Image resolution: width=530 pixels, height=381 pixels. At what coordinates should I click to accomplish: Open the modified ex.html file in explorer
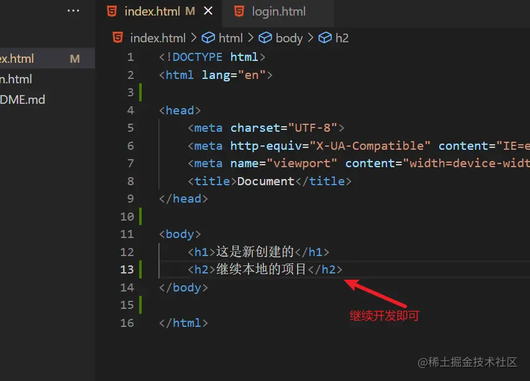(47, 58)
